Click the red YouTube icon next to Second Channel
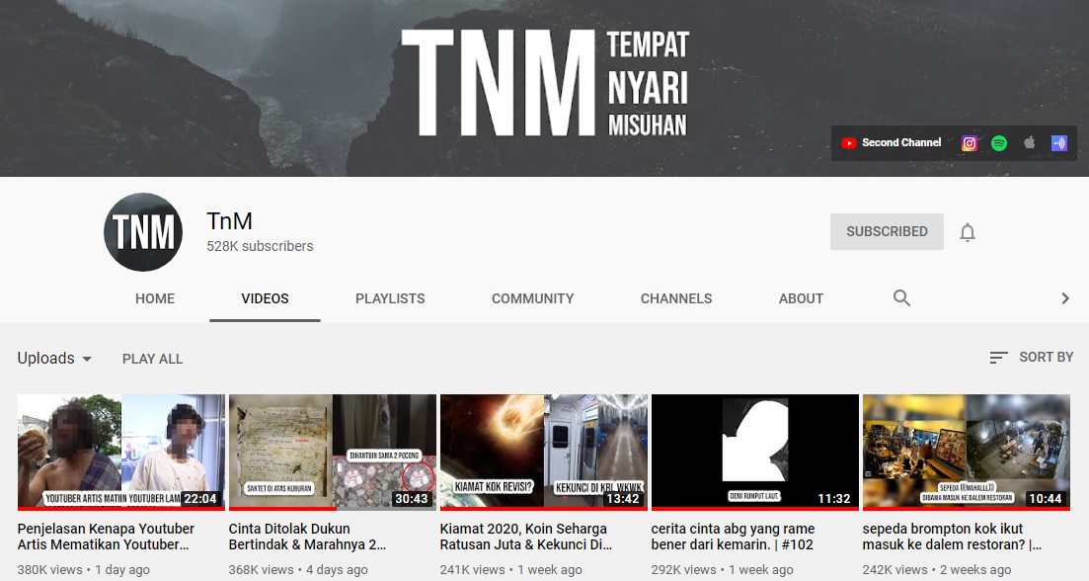This screenshot has width=1089, height=581. [x=849, y=143]
